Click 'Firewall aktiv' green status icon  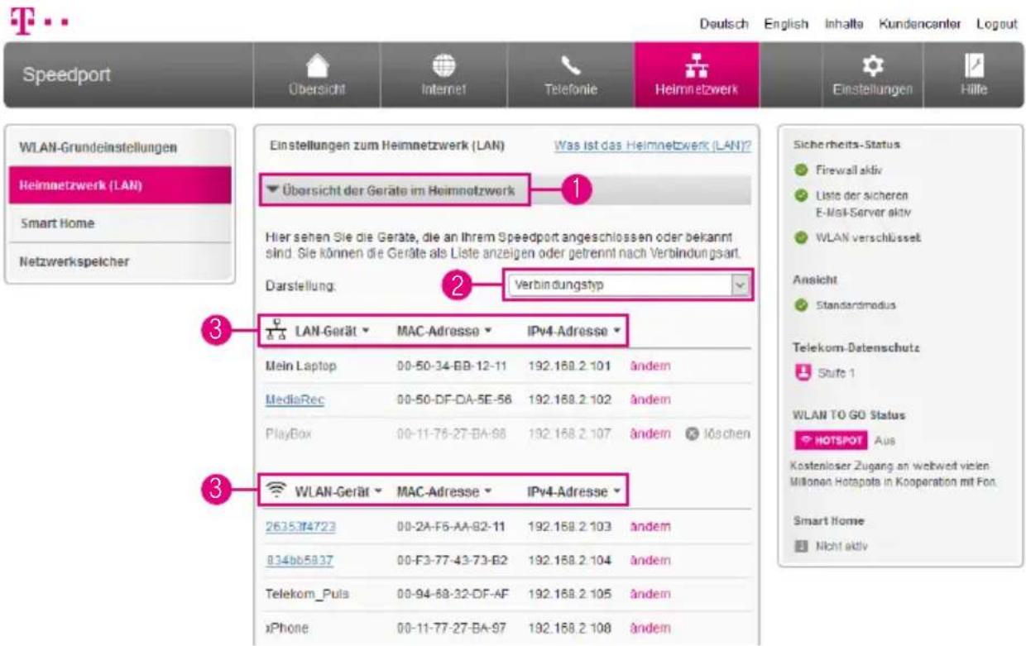pos(800,170)
